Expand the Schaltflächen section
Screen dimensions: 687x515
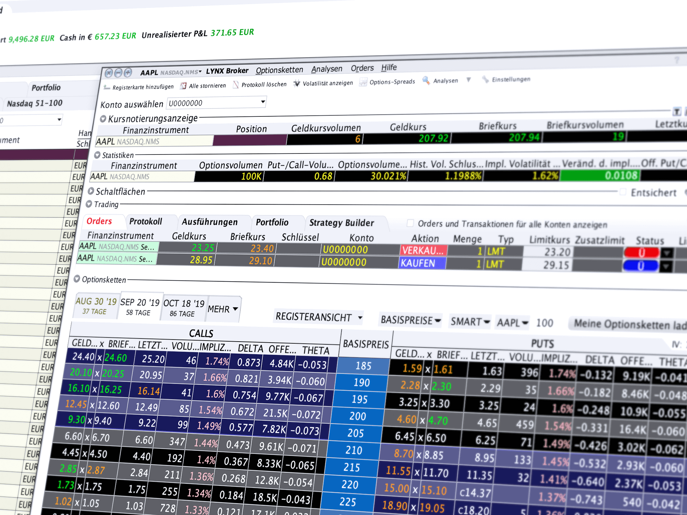point(91,191)
